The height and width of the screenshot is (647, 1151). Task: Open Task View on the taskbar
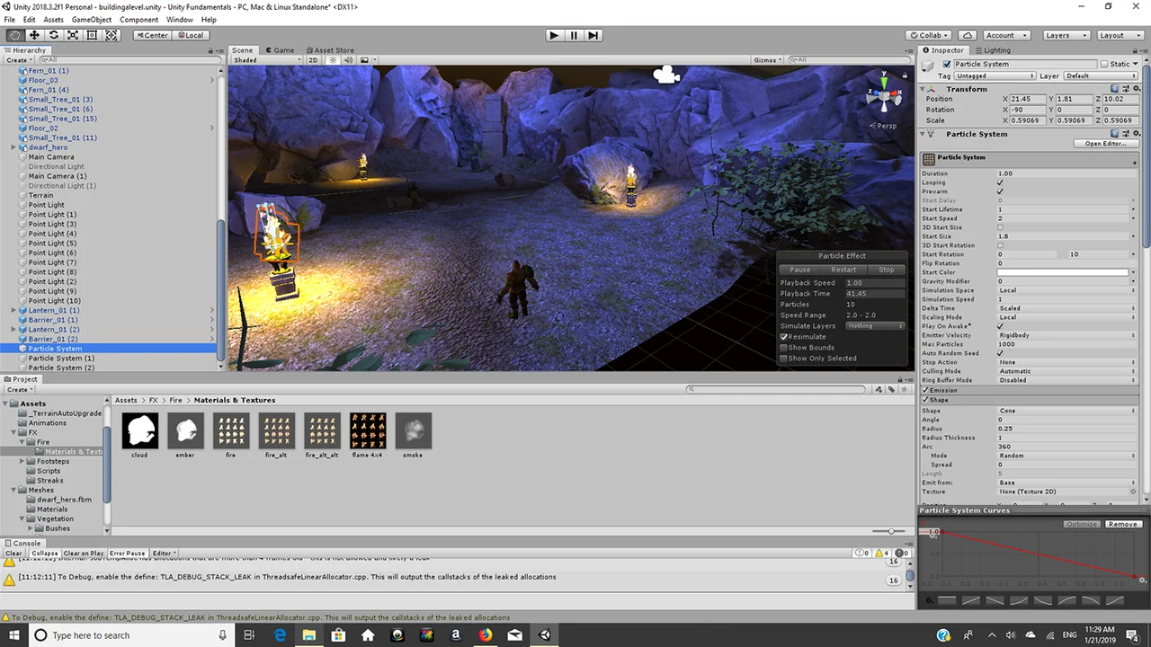pyautogui.click(x=249, y=635)
